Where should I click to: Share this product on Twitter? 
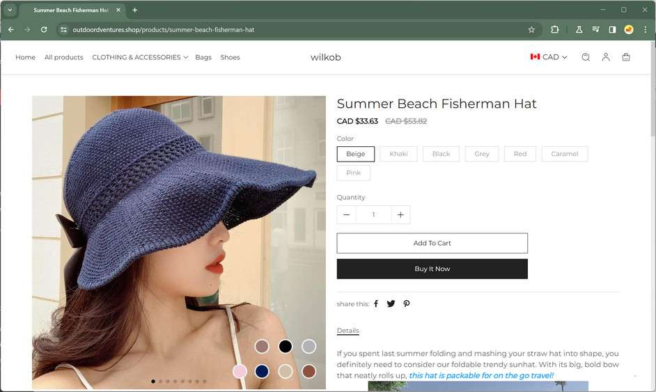tap(391, 304)
